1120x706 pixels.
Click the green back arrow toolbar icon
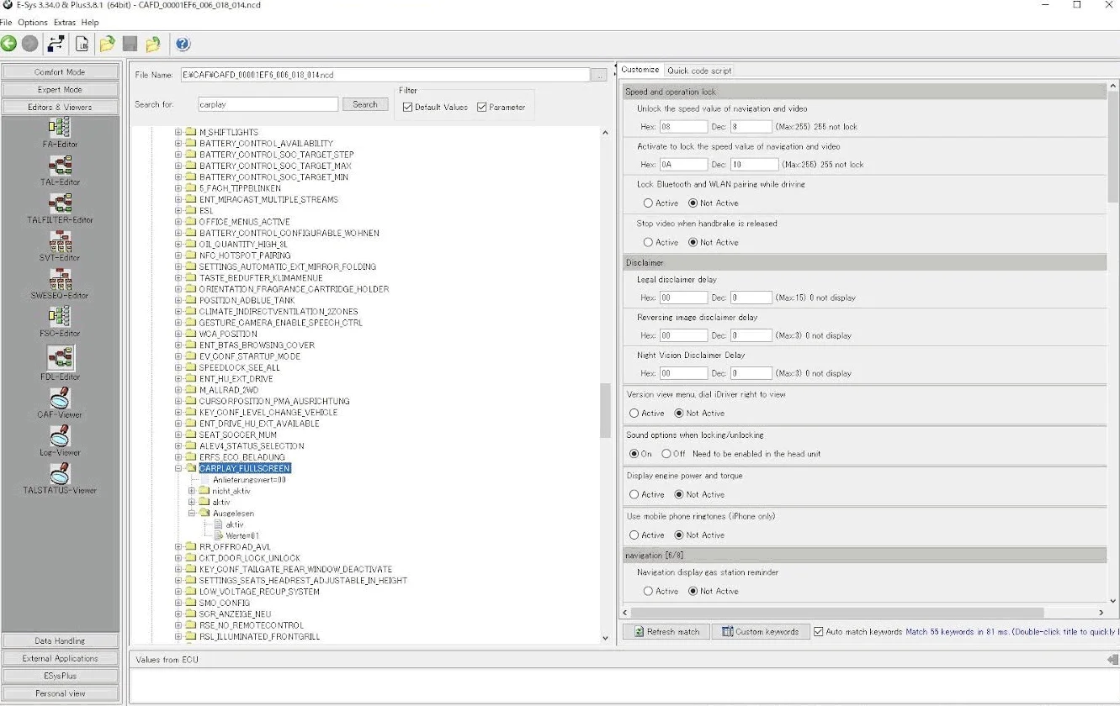point(8,44)
